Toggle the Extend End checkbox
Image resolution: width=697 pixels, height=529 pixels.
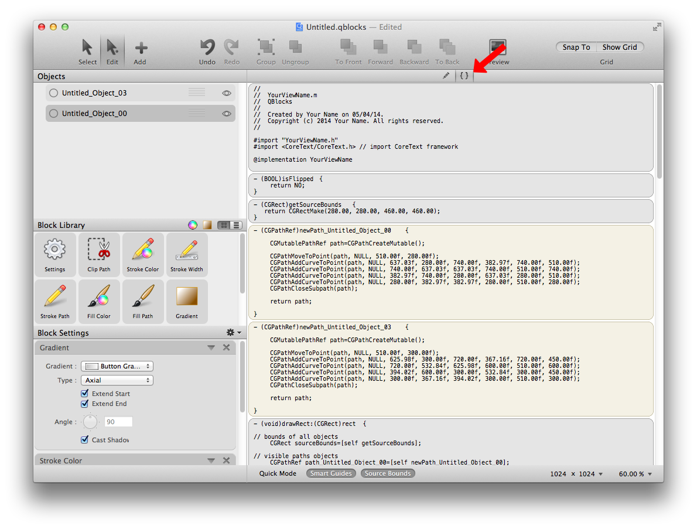point(84,403)
